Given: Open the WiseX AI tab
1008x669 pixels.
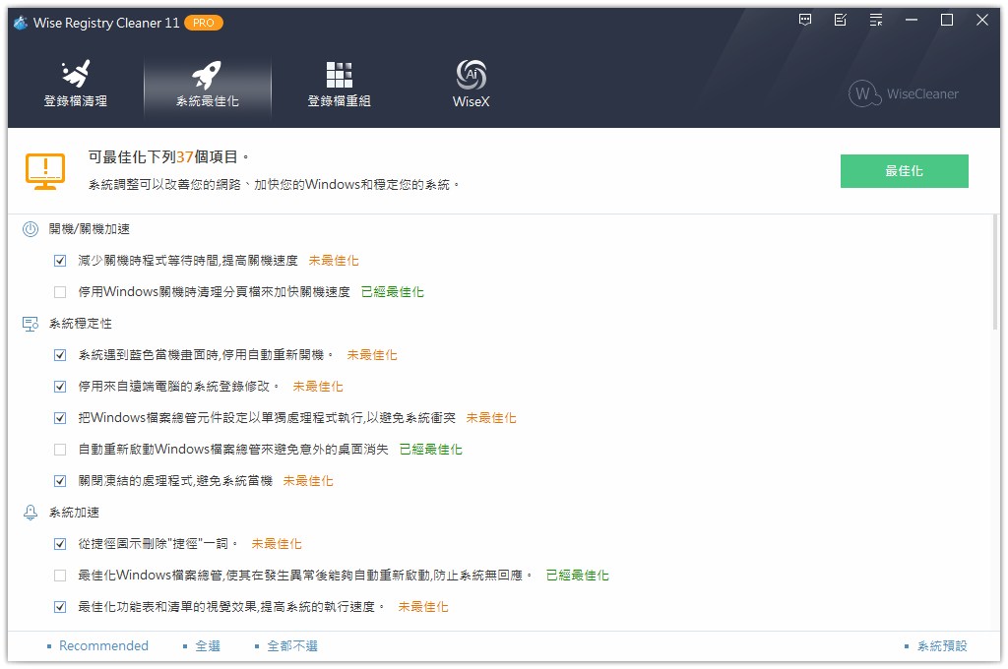Looking at the screenshot, I should click(x=472, y=85).
